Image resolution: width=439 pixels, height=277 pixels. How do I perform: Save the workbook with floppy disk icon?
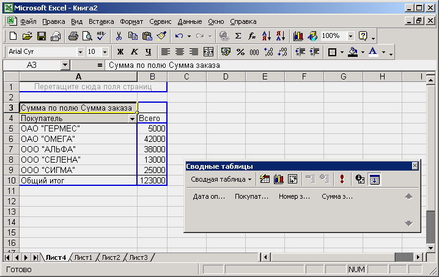(42, 36)
